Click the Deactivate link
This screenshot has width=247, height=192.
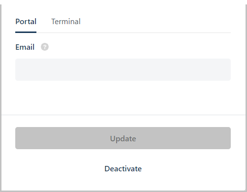click(x=123, y=169)
